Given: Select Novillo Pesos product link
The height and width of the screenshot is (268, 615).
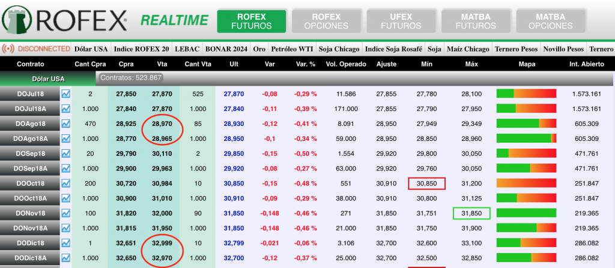Looking at the screenshot, I should (x=563, y=49).
